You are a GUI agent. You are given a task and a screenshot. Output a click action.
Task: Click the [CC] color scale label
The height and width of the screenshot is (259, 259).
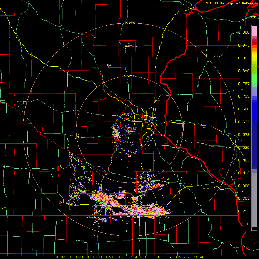pos(246,20)
